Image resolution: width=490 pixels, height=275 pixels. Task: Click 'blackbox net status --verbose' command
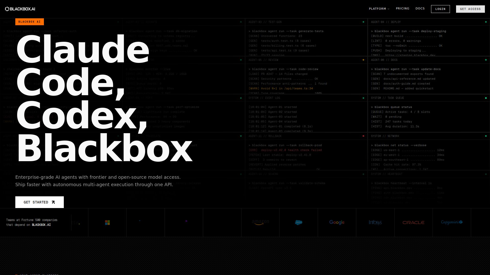(399, 145)
